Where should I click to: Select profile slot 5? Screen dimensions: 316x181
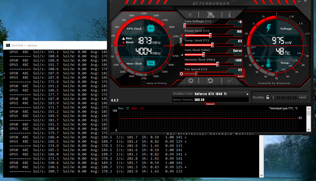(294, 98)
